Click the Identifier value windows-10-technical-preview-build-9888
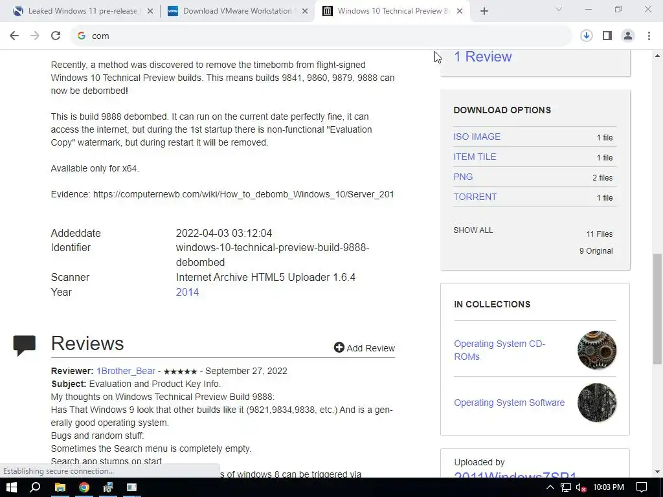This screenshot has width=663, height=497. [273, 255]
